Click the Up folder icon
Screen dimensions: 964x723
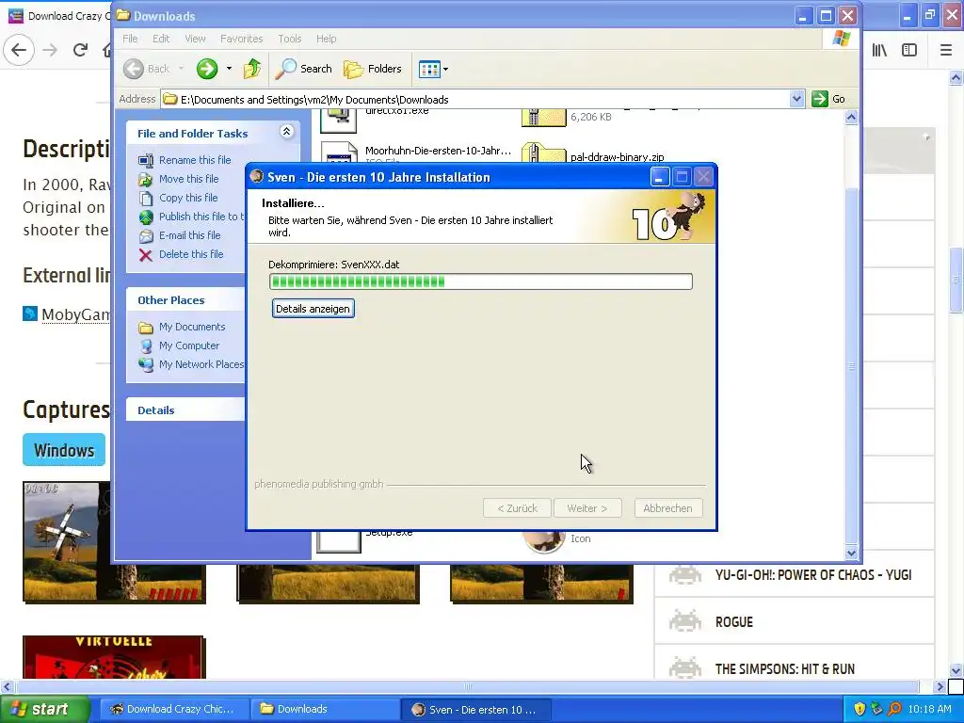pos(252,69)
